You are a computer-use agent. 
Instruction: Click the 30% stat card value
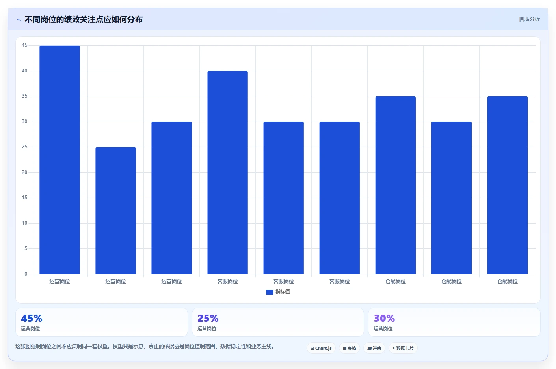point(384,318)
